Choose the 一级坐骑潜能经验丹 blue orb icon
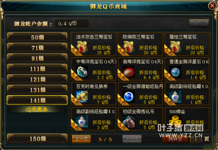 (129, 97)
